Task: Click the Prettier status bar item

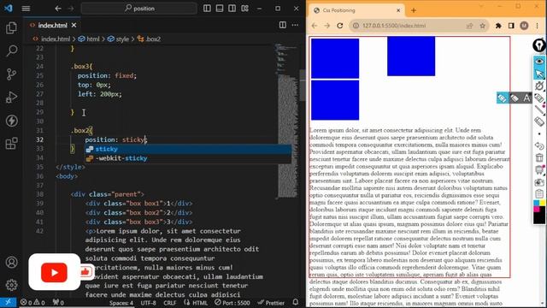Action: (x=271, y=303)
